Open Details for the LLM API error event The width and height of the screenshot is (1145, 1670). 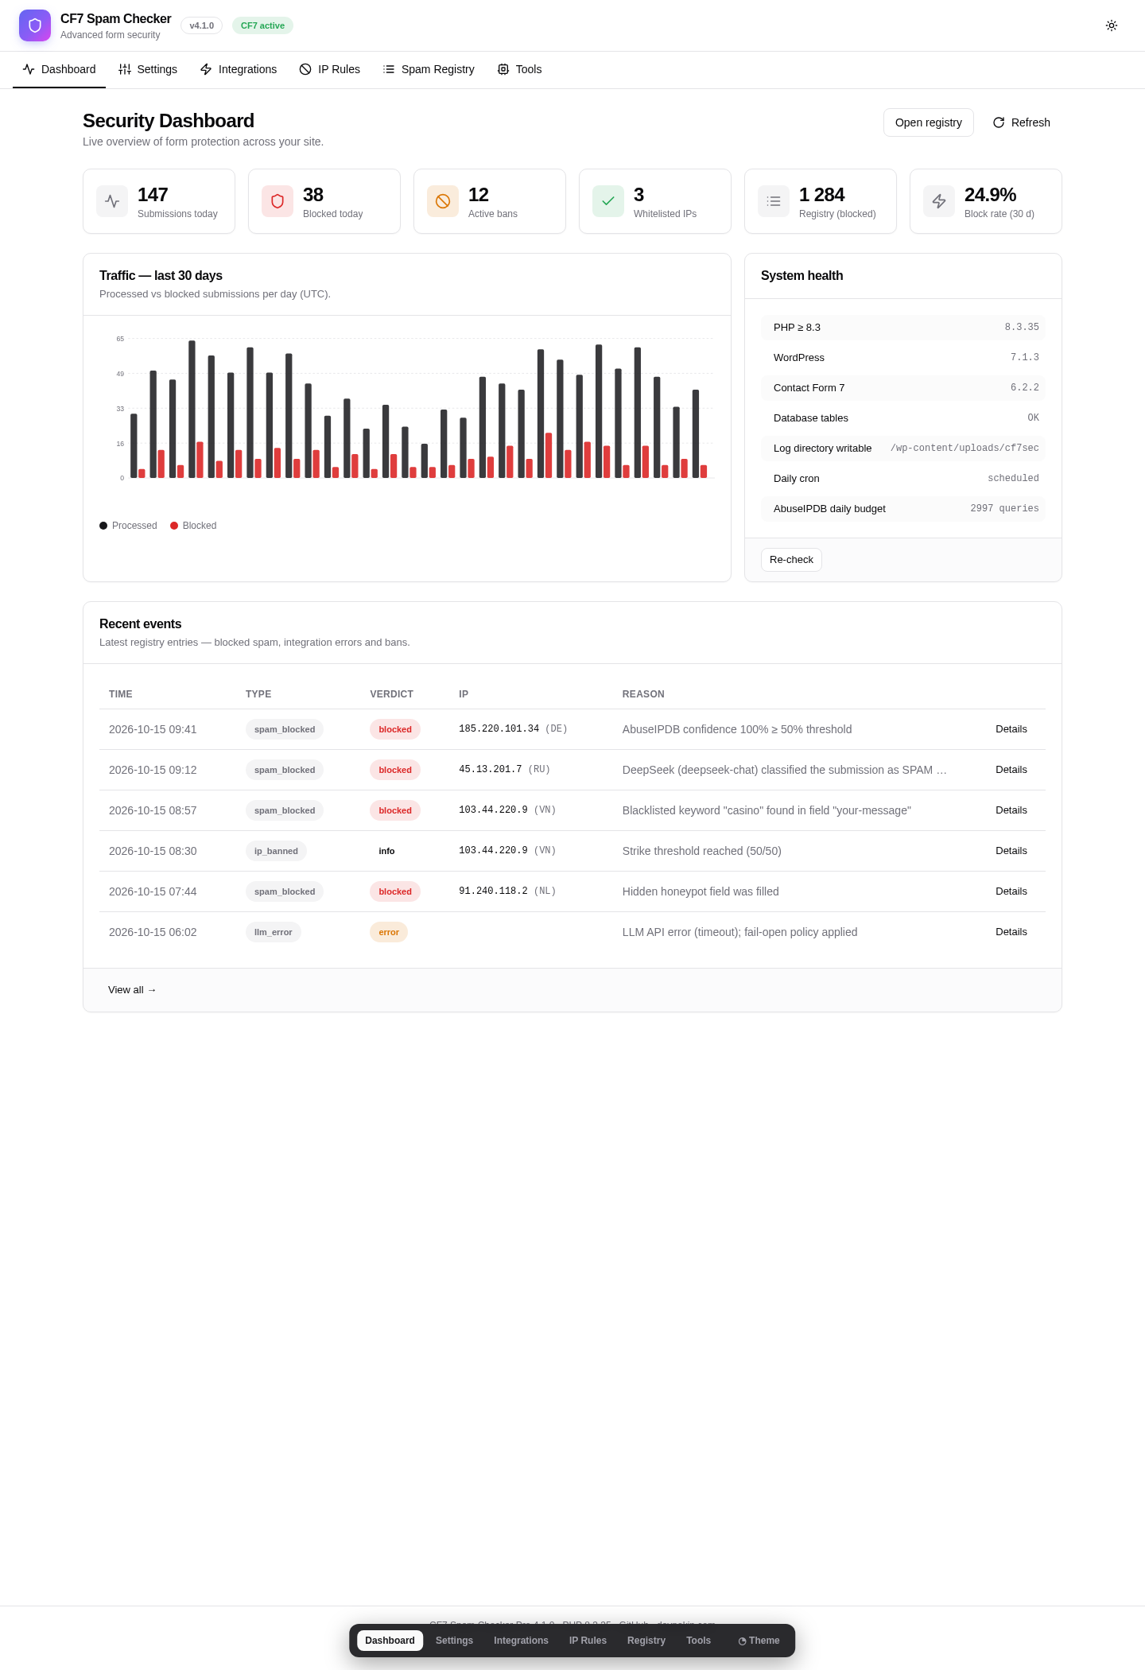[1011, 932]
